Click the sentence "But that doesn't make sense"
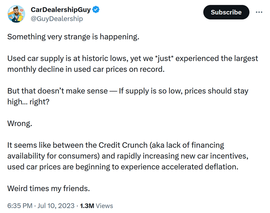 (x=57, y=91)
